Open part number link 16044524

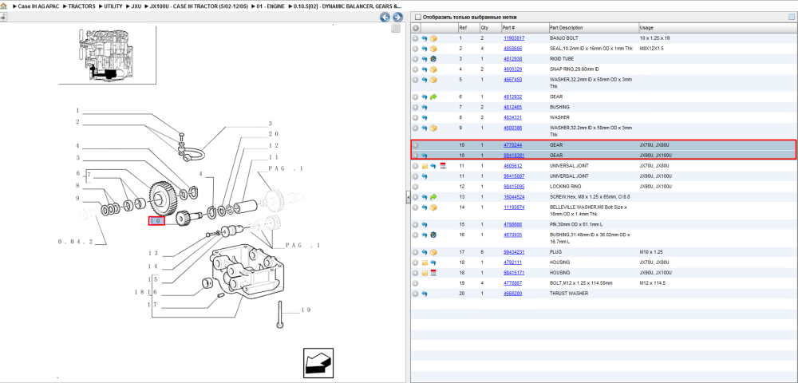click(514, 197)
